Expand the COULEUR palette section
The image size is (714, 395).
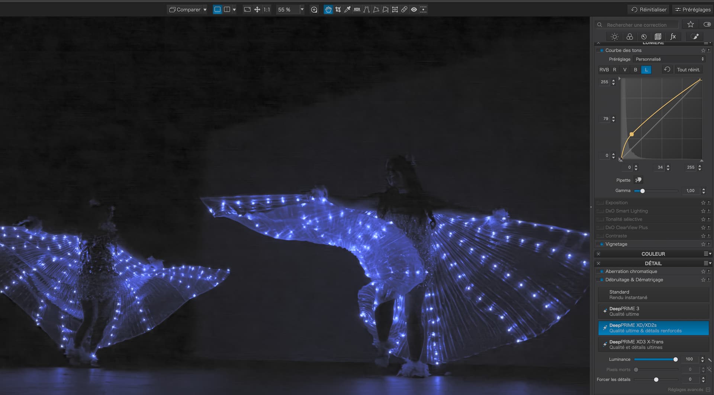click(x=653, y=254)
